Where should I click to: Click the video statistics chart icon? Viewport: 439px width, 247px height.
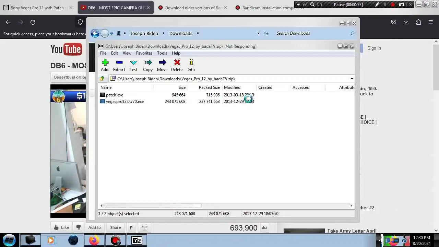pos(265,227)
